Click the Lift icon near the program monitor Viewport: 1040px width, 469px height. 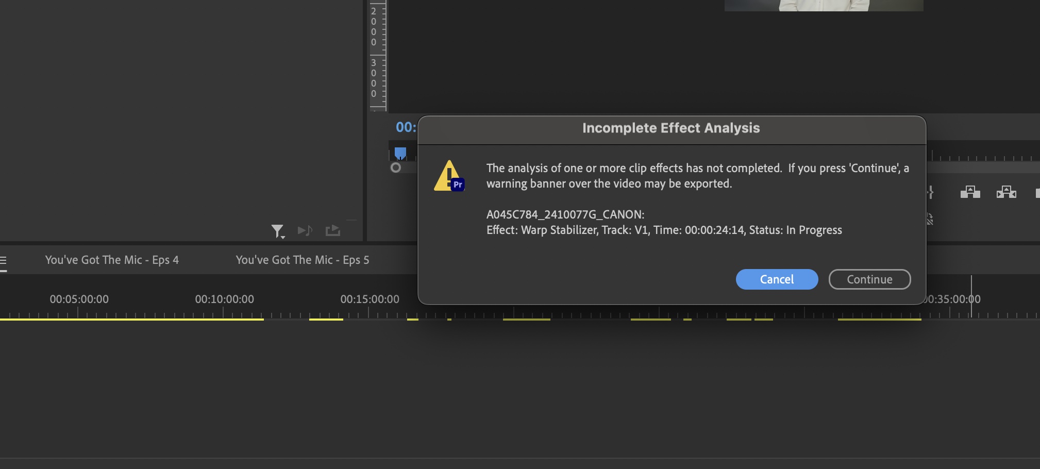[970, 192]
